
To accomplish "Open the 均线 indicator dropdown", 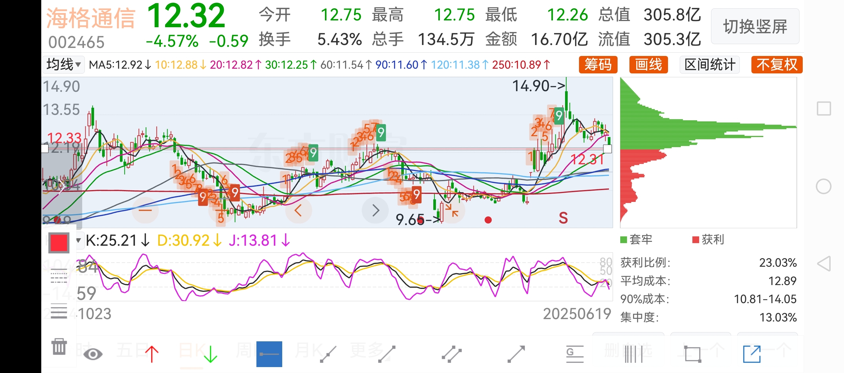I will pyautogui.click(x=64, y=65).
